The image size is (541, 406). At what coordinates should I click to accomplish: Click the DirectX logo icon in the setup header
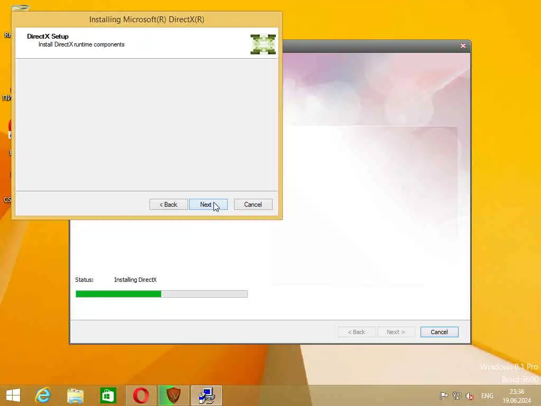click(x=263, y=44)
